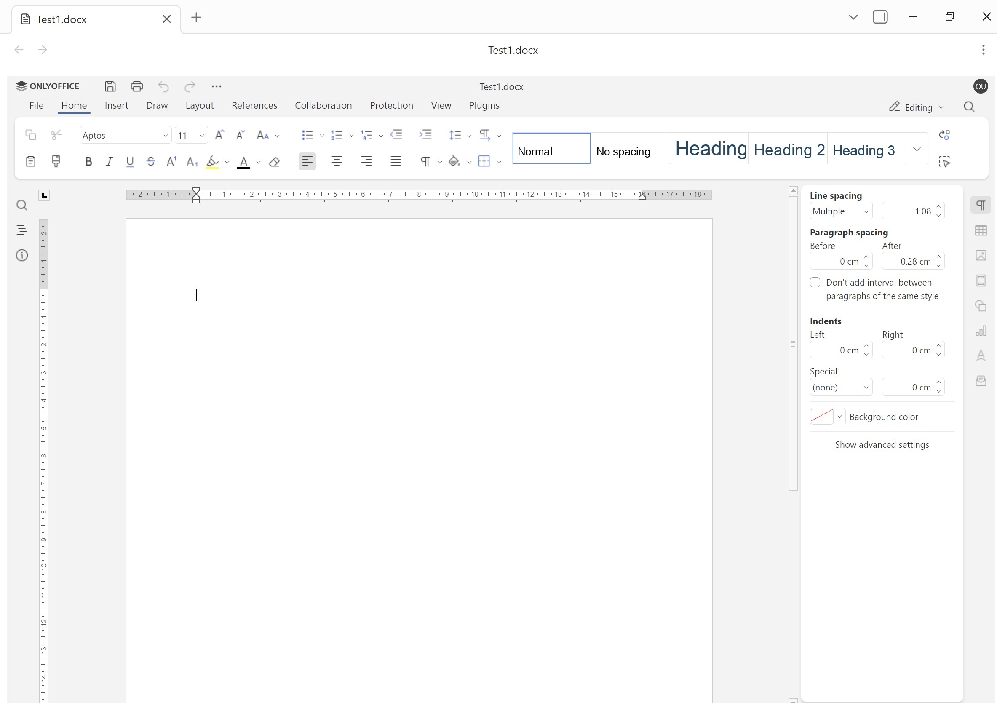Switch to the References tab
The width and height of the screenshot is (997, 703).
[x=254, y=106]
